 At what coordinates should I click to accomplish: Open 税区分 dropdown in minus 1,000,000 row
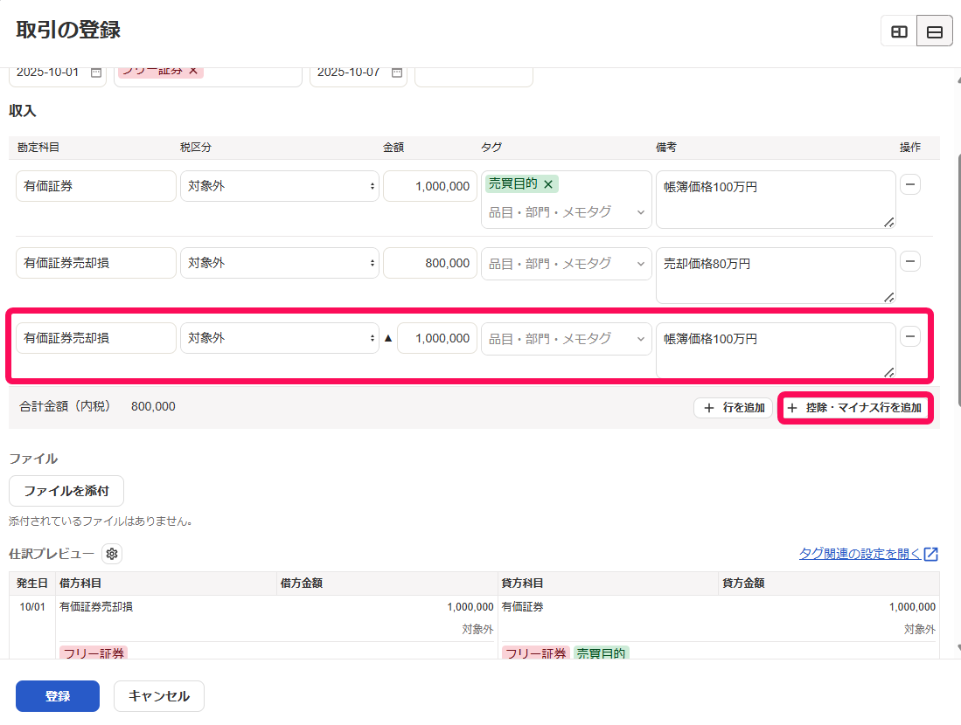(x=280, y=338)
